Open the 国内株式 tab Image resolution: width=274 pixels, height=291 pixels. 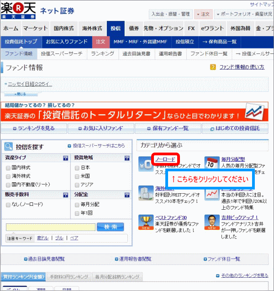coord(63,28)
